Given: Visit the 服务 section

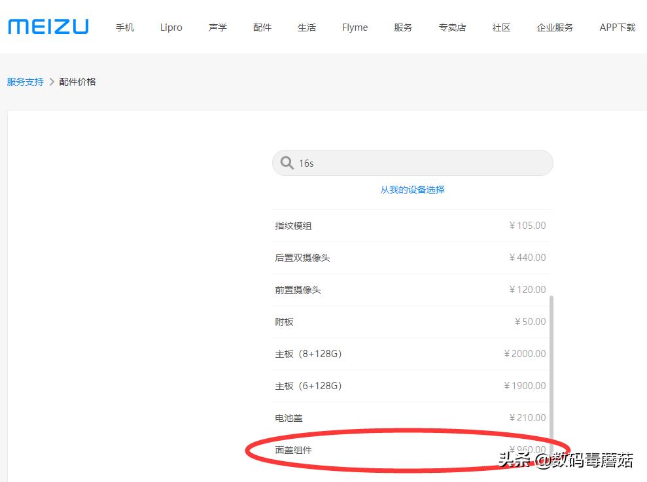Looking at the screenshot, I should click(402, 27).
